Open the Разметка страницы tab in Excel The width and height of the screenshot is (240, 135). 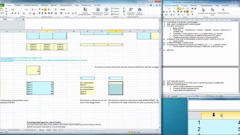pyautogui.click(x=31, y=5)
